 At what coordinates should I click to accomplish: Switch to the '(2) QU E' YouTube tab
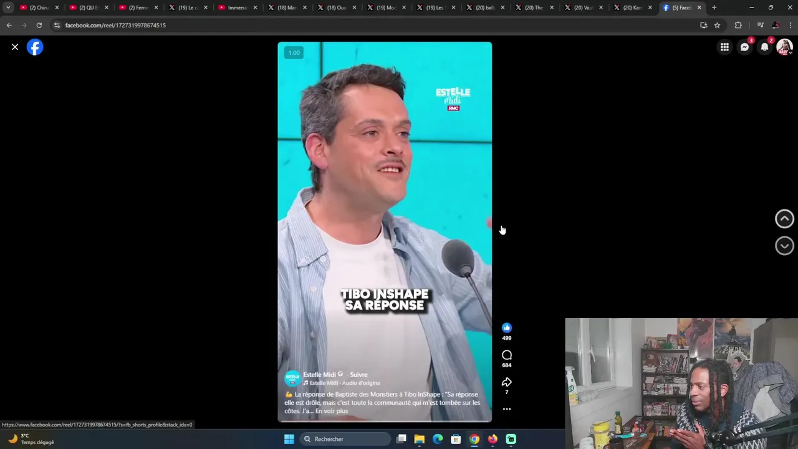coord(87,7)
